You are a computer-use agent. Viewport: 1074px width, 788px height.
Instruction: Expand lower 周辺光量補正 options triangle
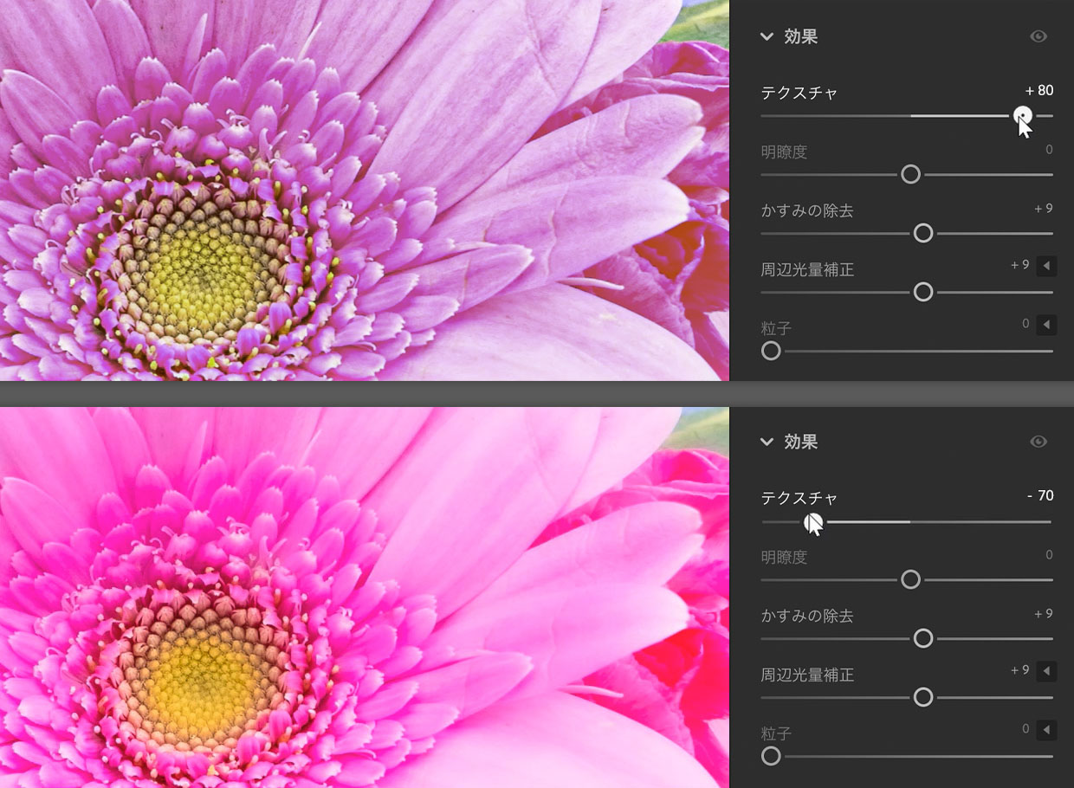(x=1046, y=671)
